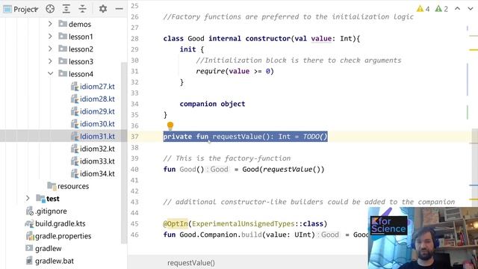Image resolution: width=478 pixels, height=269 pixels.
Task: Click companion object on line 34
Action: coord(212,104)
